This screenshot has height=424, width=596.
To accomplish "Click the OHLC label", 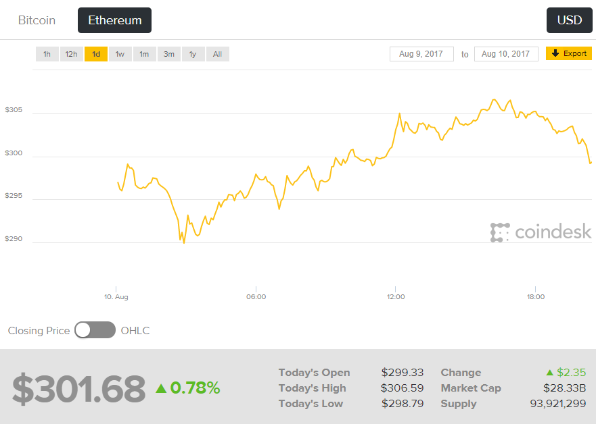I will coord(135,331).
